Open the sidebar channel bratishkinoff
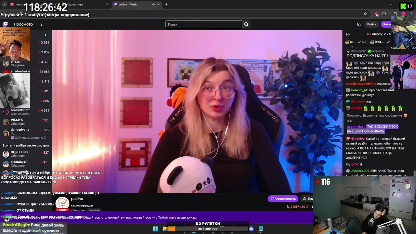The width and height of the screenshot is (416, 234). (x=26, y=112)
